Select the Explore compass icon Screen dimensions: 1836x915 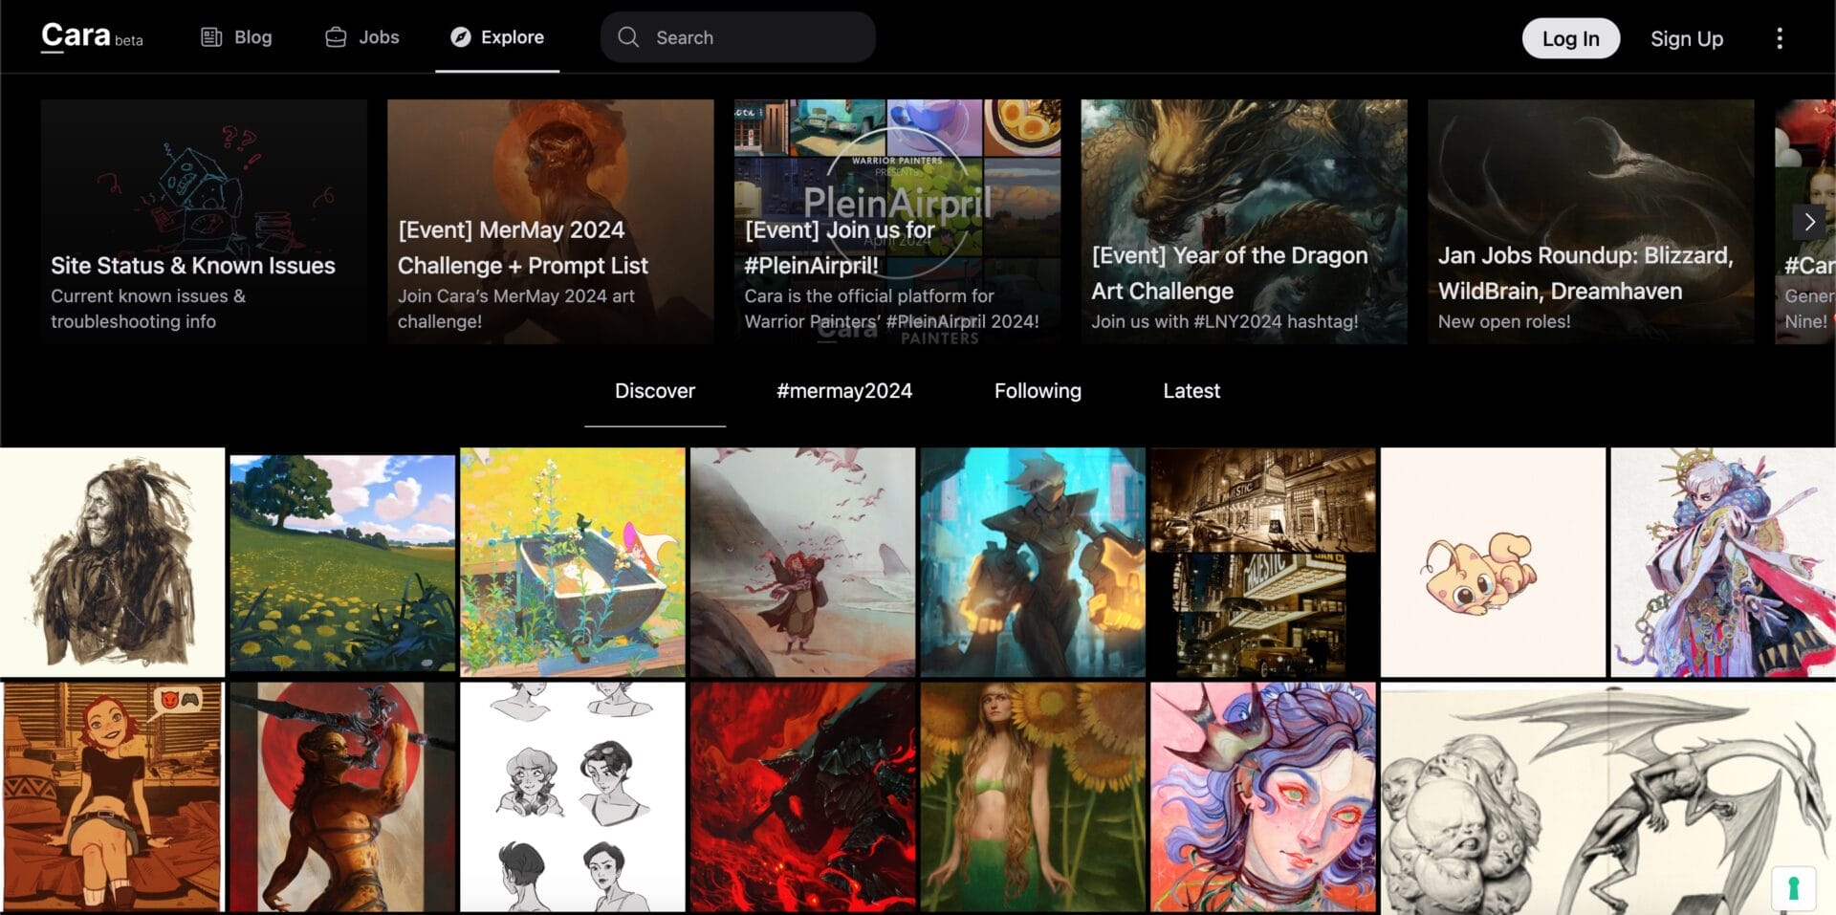461,37
